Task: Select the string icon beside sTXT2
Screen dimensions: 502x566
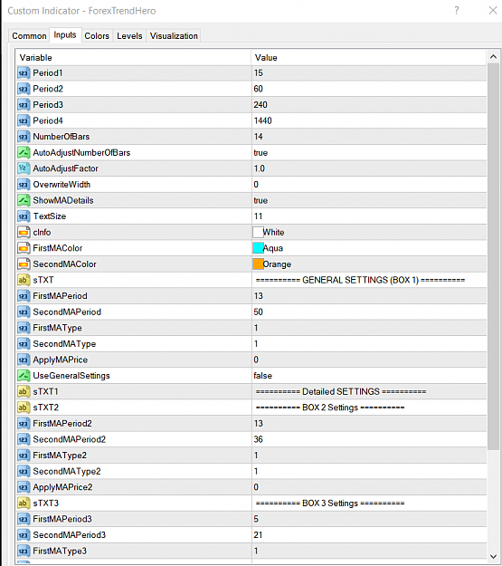Action: point(24,408)
